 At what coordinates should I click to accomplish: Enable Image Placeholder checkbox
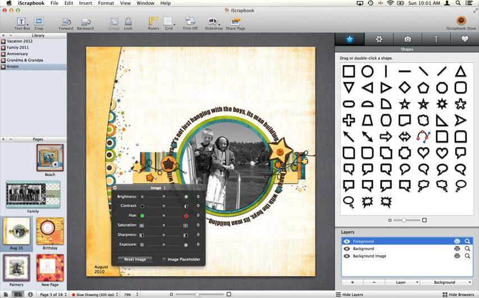(x=164, y=259)
